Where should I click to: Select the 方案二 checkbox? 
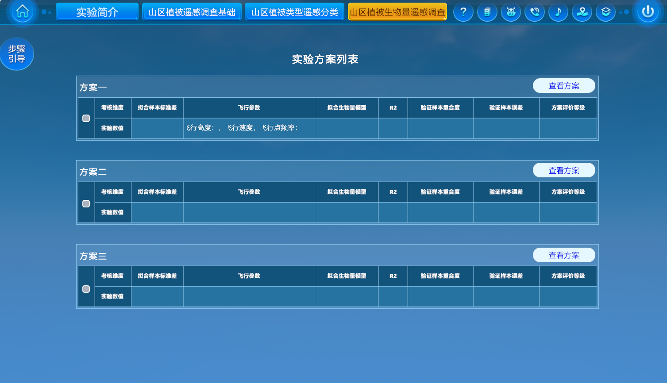point(86,203)
